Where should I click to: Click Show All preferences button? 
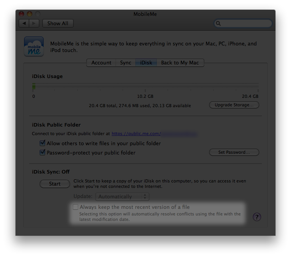coord(58,23)
